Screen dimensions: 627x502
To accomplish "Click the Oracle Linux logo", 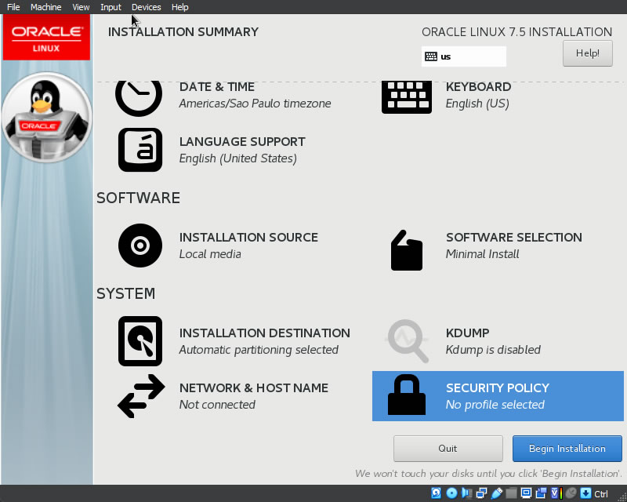I will (46, 38).
